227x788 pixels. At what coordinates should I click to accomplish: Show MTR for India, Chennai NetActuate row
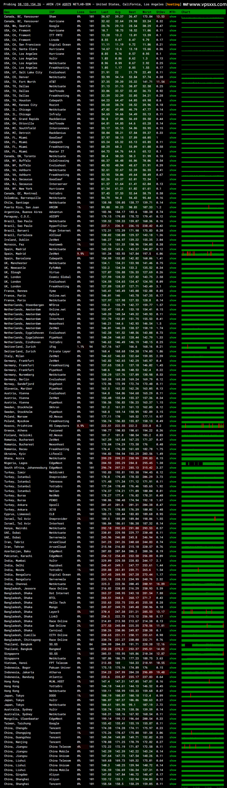[x=173, y=584]
